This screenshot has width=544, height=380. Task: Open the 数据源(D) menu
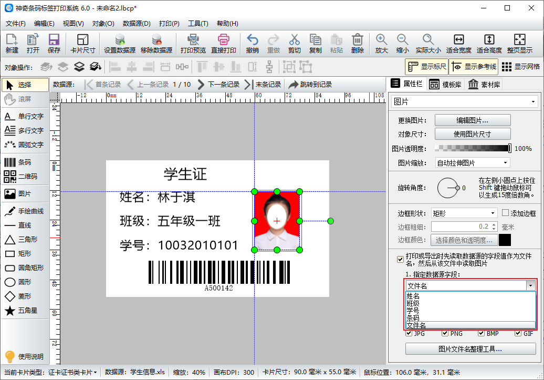coord(137,24)
